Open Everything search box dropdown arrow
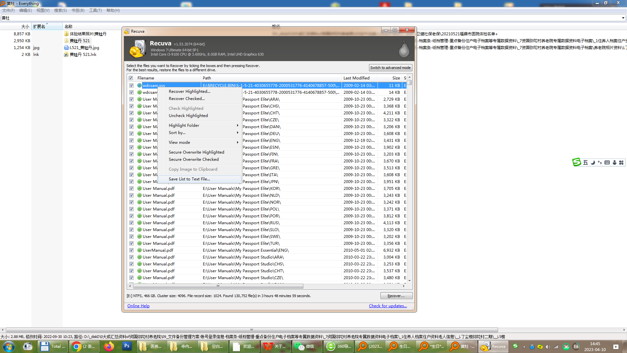The height and width of the screenshot is (353, 627). pos(623,18)
